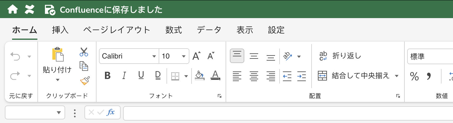
Task: Increase font size with large A icon
Action: pos(197,56)
